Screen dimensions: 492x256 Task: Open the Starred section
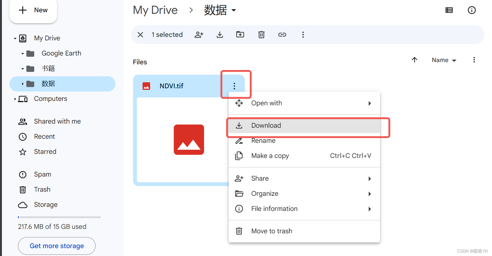point(45,152)
